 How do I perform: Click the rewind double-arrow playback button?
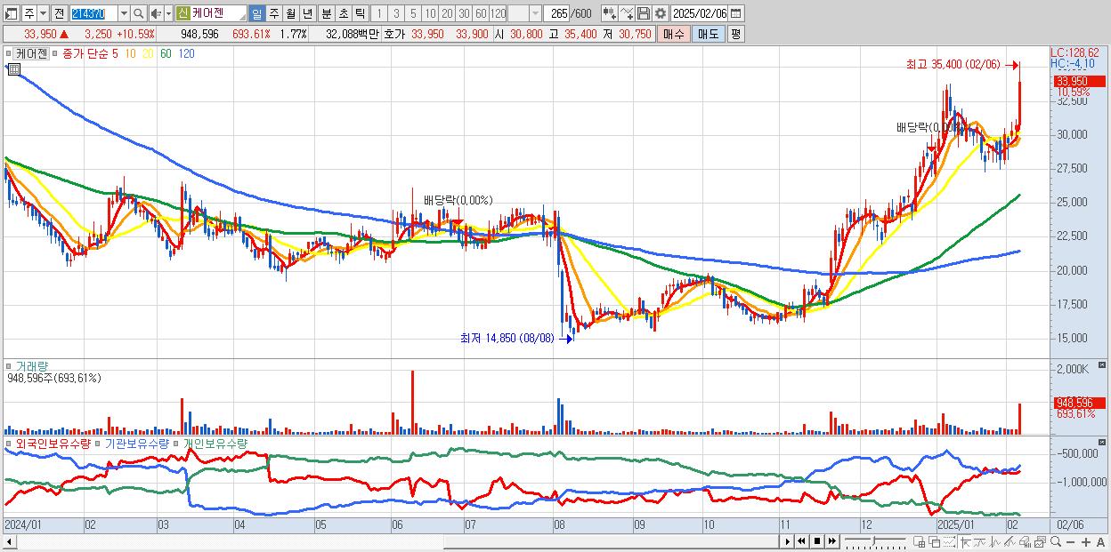point(801,541)
